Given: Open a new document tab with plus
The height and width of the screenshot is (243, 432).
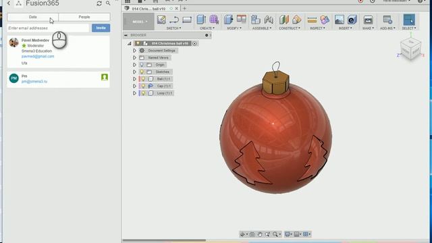Looking at the screenshot, I should (x=184, y=9).
